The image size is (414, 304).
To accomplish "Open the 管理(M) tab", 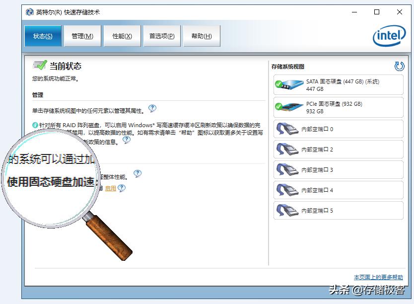I will (82, 36).
